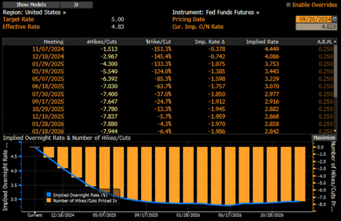This screenshot has height=221, width=341.
Task: Click the table's vertical scrollbar thumb
Action: (x=335, y=70)
